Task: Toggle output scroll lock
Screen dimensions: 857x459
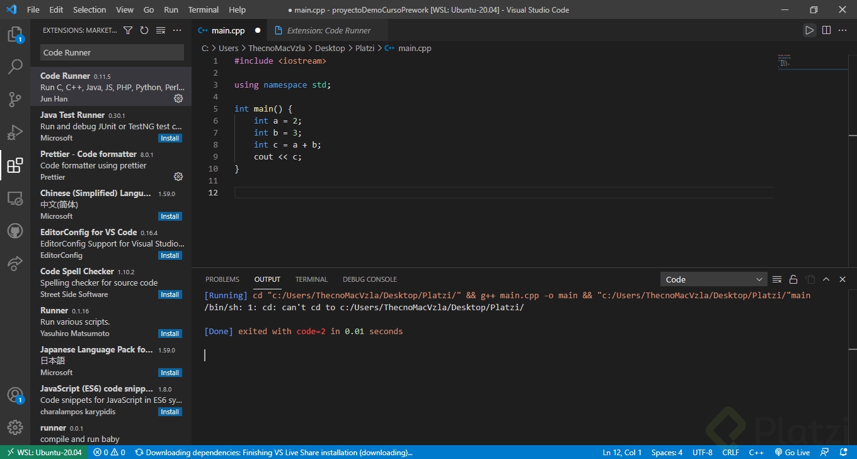Action: click(793, 279)
